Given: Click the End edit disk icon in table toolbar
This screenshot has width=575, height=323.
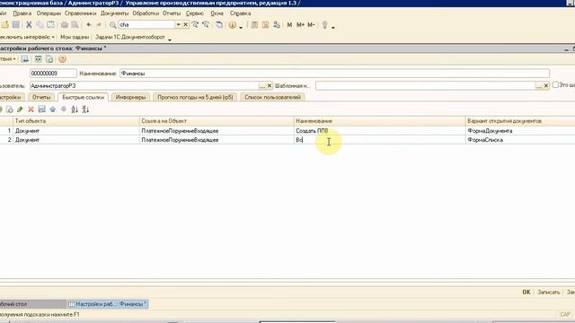Looking at the screenshot, I should 42,109.
